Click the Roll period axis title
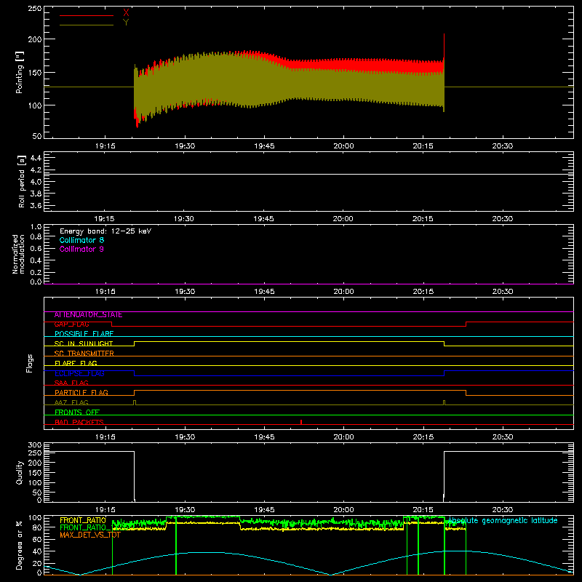 click(22, 181)
